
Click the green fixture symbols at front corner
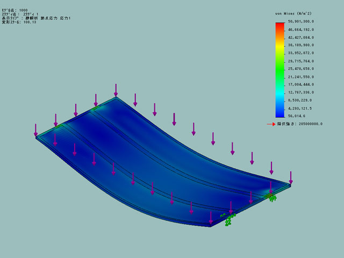[x=229, y=219]
